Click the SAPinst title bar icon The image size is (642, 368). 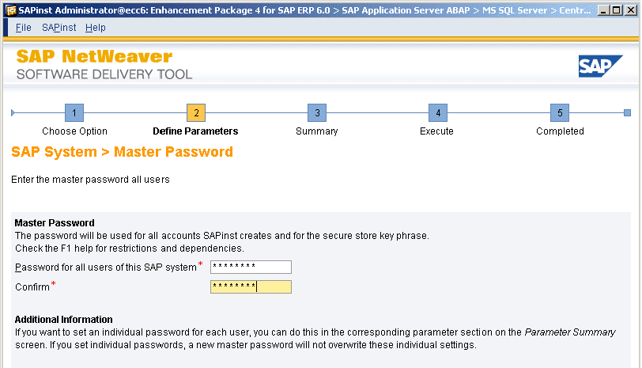click(x=11, y=10)
